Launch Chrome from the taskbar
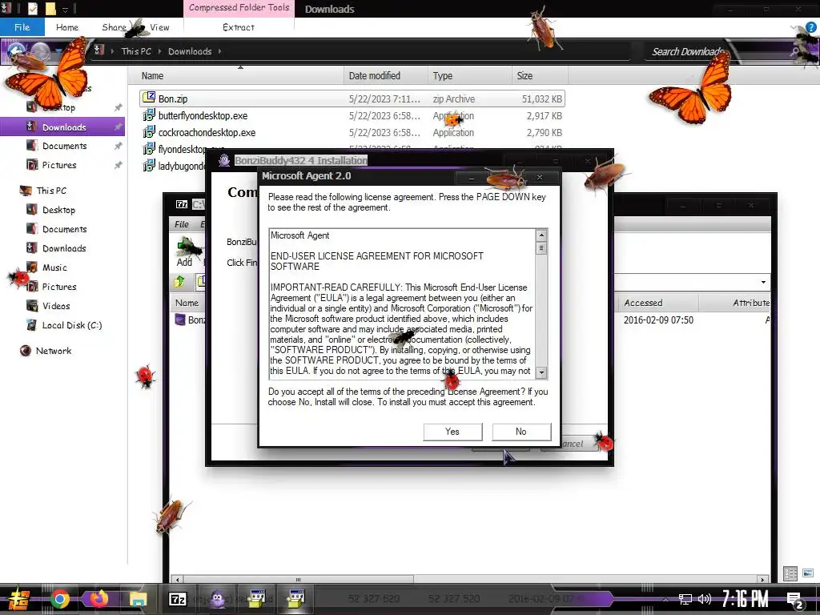The image size is (820, 615). [59, 599]
